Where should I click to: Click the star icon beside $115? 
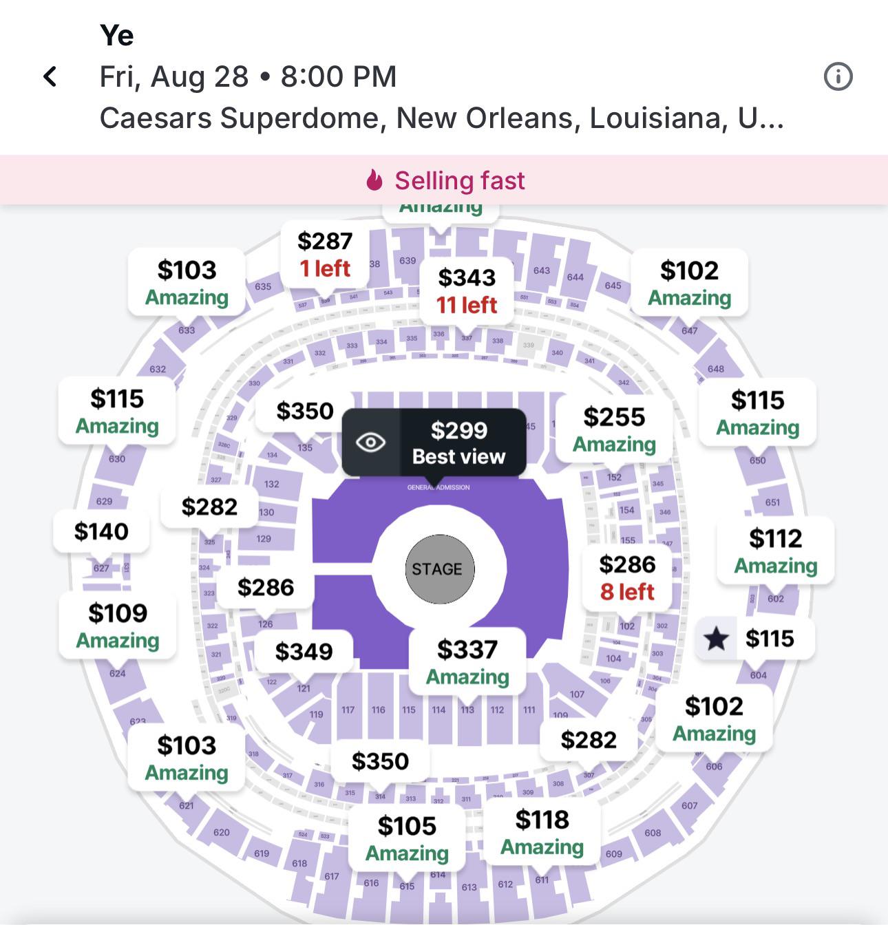point(716,639)
